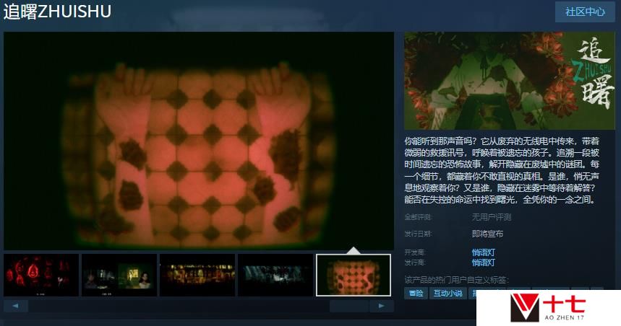Select the two characters screenshot thumbnail

(x=119, y=275)
